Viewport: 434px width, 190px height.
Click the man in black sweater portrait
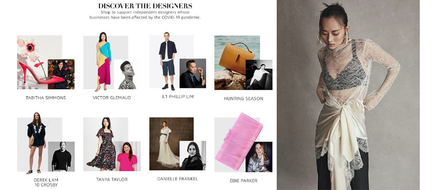tap(61, 156)
